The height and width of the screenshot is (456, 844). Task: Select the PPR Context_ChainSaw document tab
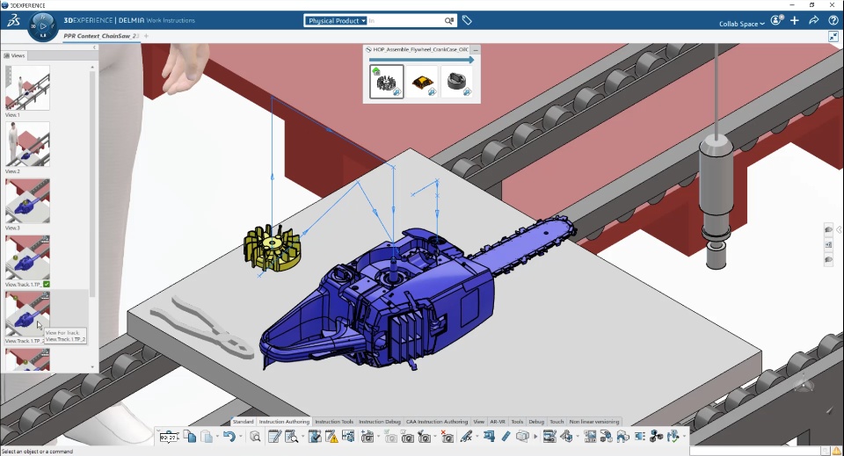pyautogui.click(x=100, y=36)
